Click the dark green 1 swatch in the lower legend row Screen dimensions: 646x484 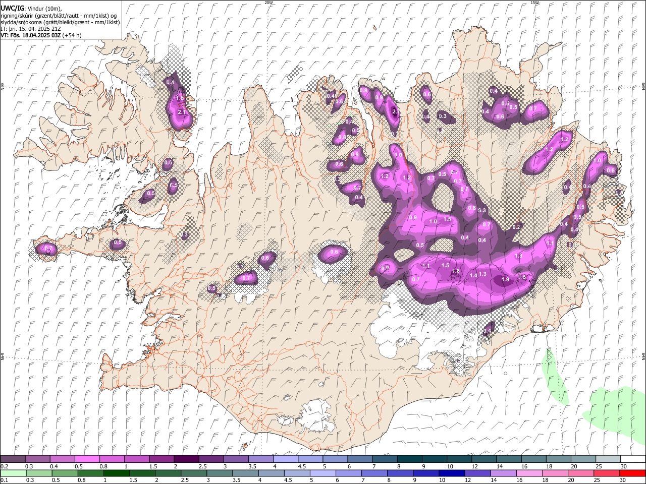coord(117,473)
